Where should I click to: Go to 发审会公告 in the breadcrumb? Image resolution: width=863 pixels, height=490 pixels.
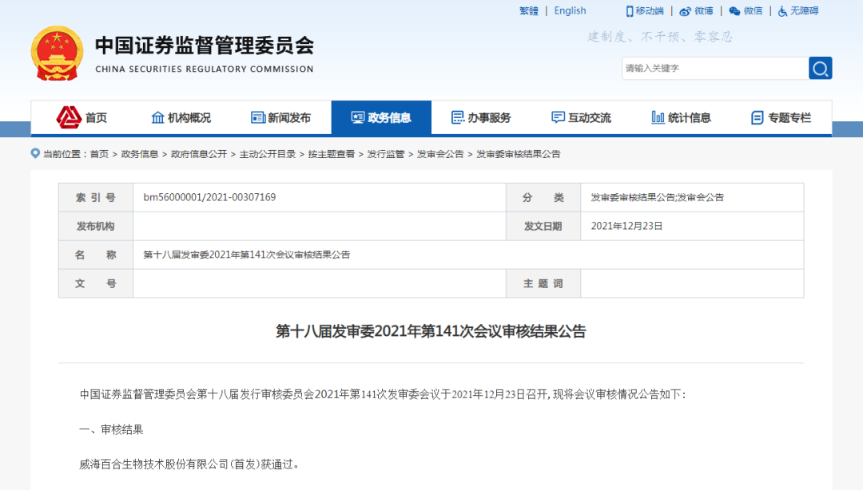click(x=440, y=154)
